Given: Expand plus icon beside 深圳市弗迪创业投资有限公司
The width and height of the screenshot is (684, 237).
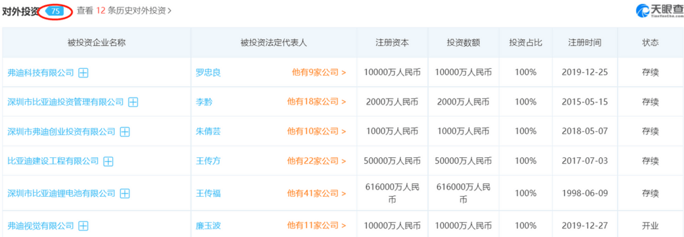Looking at the screenshot, I should click(125, 131).
